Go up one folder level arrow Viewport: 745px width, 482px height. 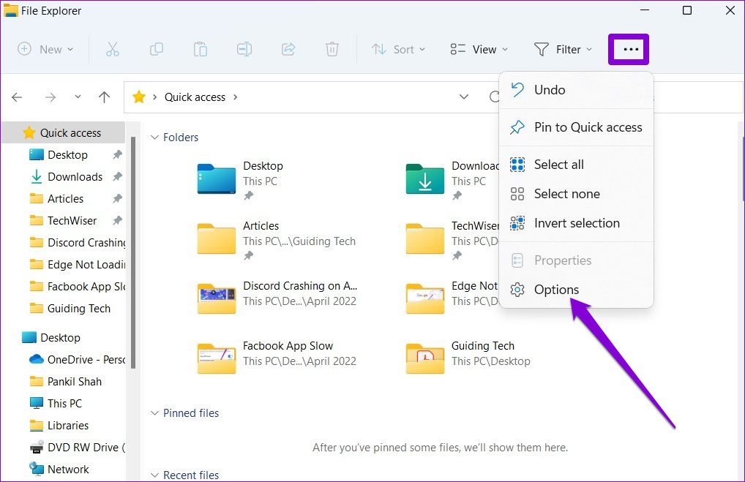[x=105, y=97]
